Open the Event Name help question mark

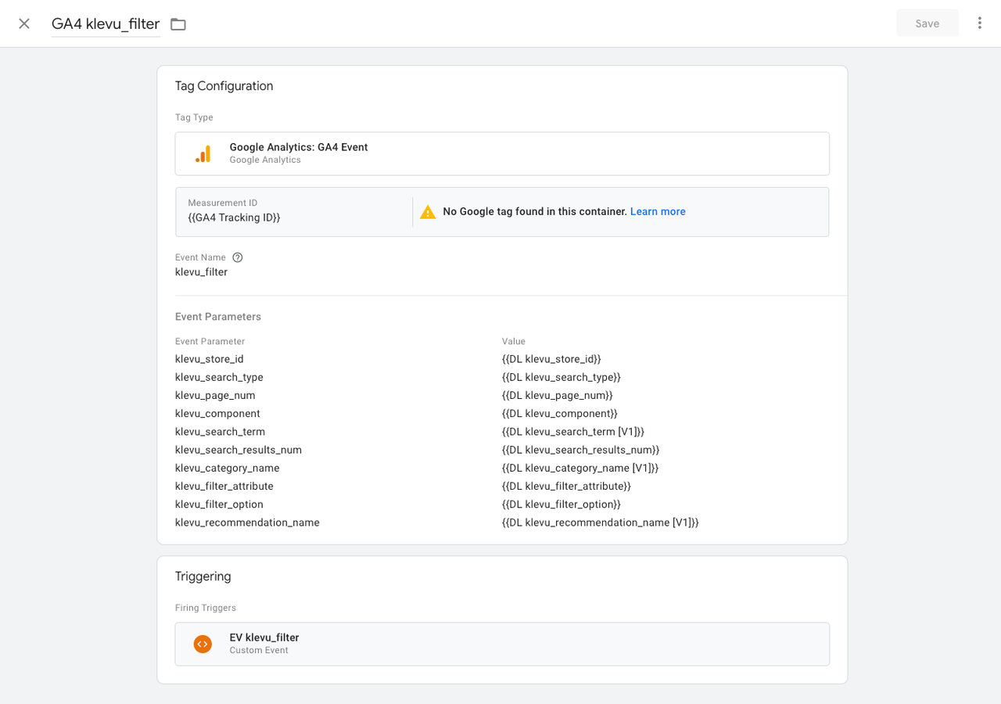[238, 257]
